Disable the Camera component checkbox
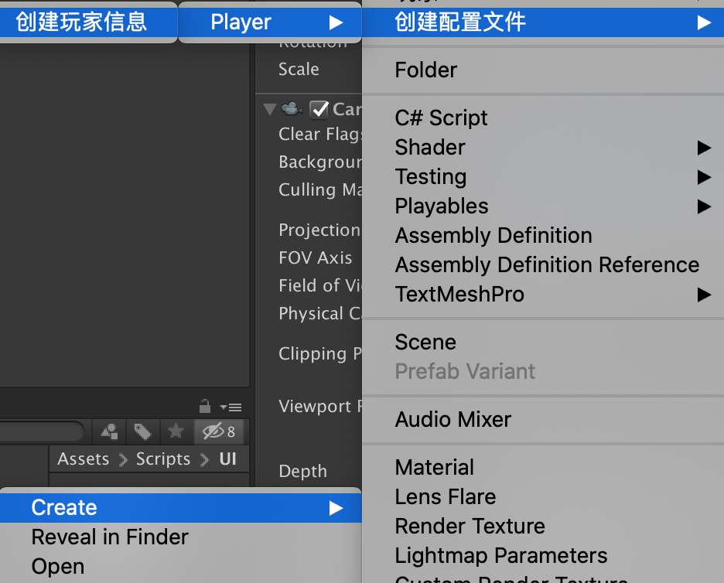Image resolution: width=724 pixels, height=583 pixels. coord(319,109)
